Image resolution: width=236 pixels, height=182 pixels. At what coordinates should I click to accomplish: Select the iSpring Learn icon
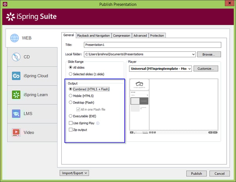click(x=16, y=95)
